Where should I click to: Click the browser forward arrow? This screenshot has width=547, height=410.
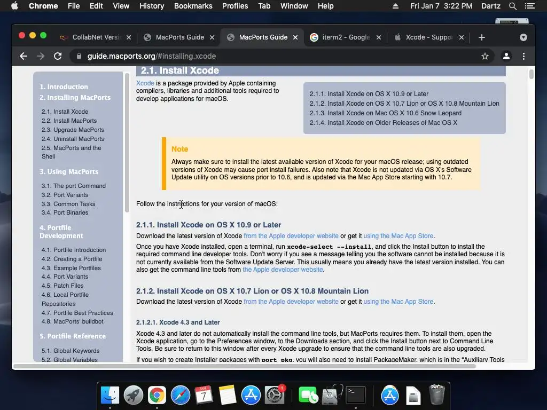pyautogui.click(x=41, y=56)
